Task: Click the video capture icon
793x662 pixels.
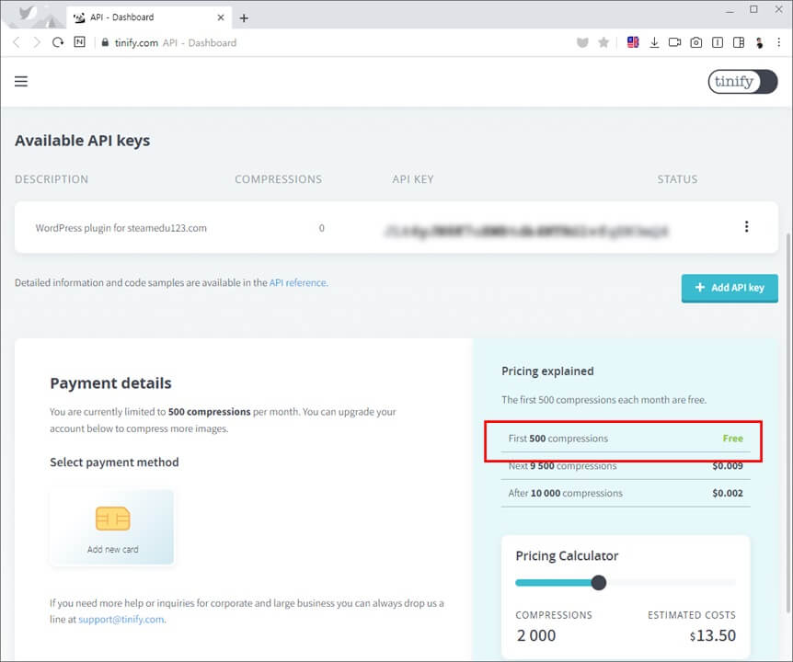Action: 674,42
